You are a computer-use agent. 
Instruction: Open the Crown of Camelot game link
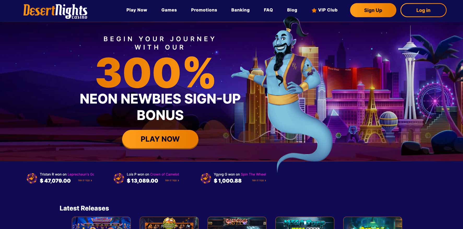165,174
